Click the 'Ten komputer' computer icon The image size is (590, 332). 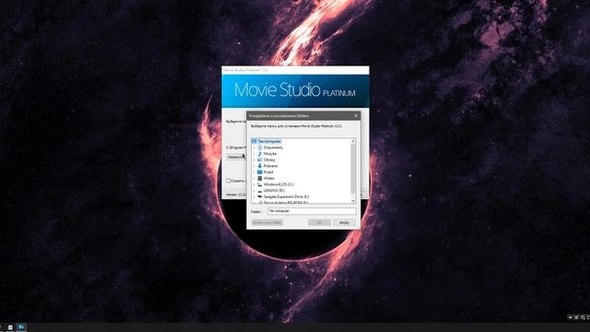click(x=254, y=141)
